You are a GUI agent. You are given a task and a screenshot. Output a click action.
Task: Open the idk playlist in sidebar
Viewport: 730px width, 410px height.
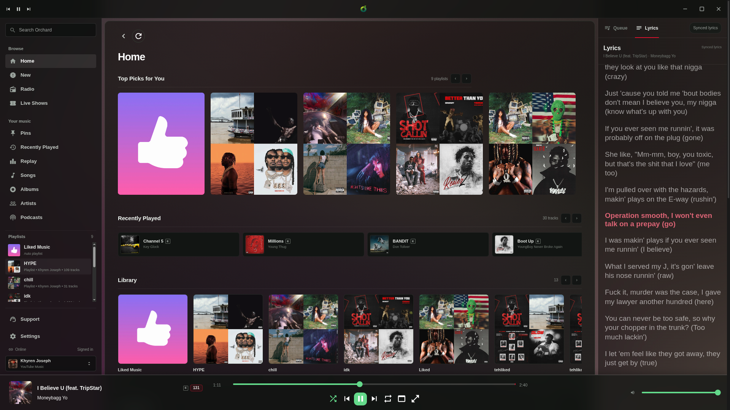[48, 297]
